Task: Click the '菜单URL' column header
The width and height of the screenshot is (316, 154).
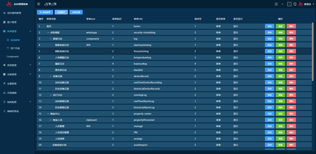Action: click(x=138, y=19)
